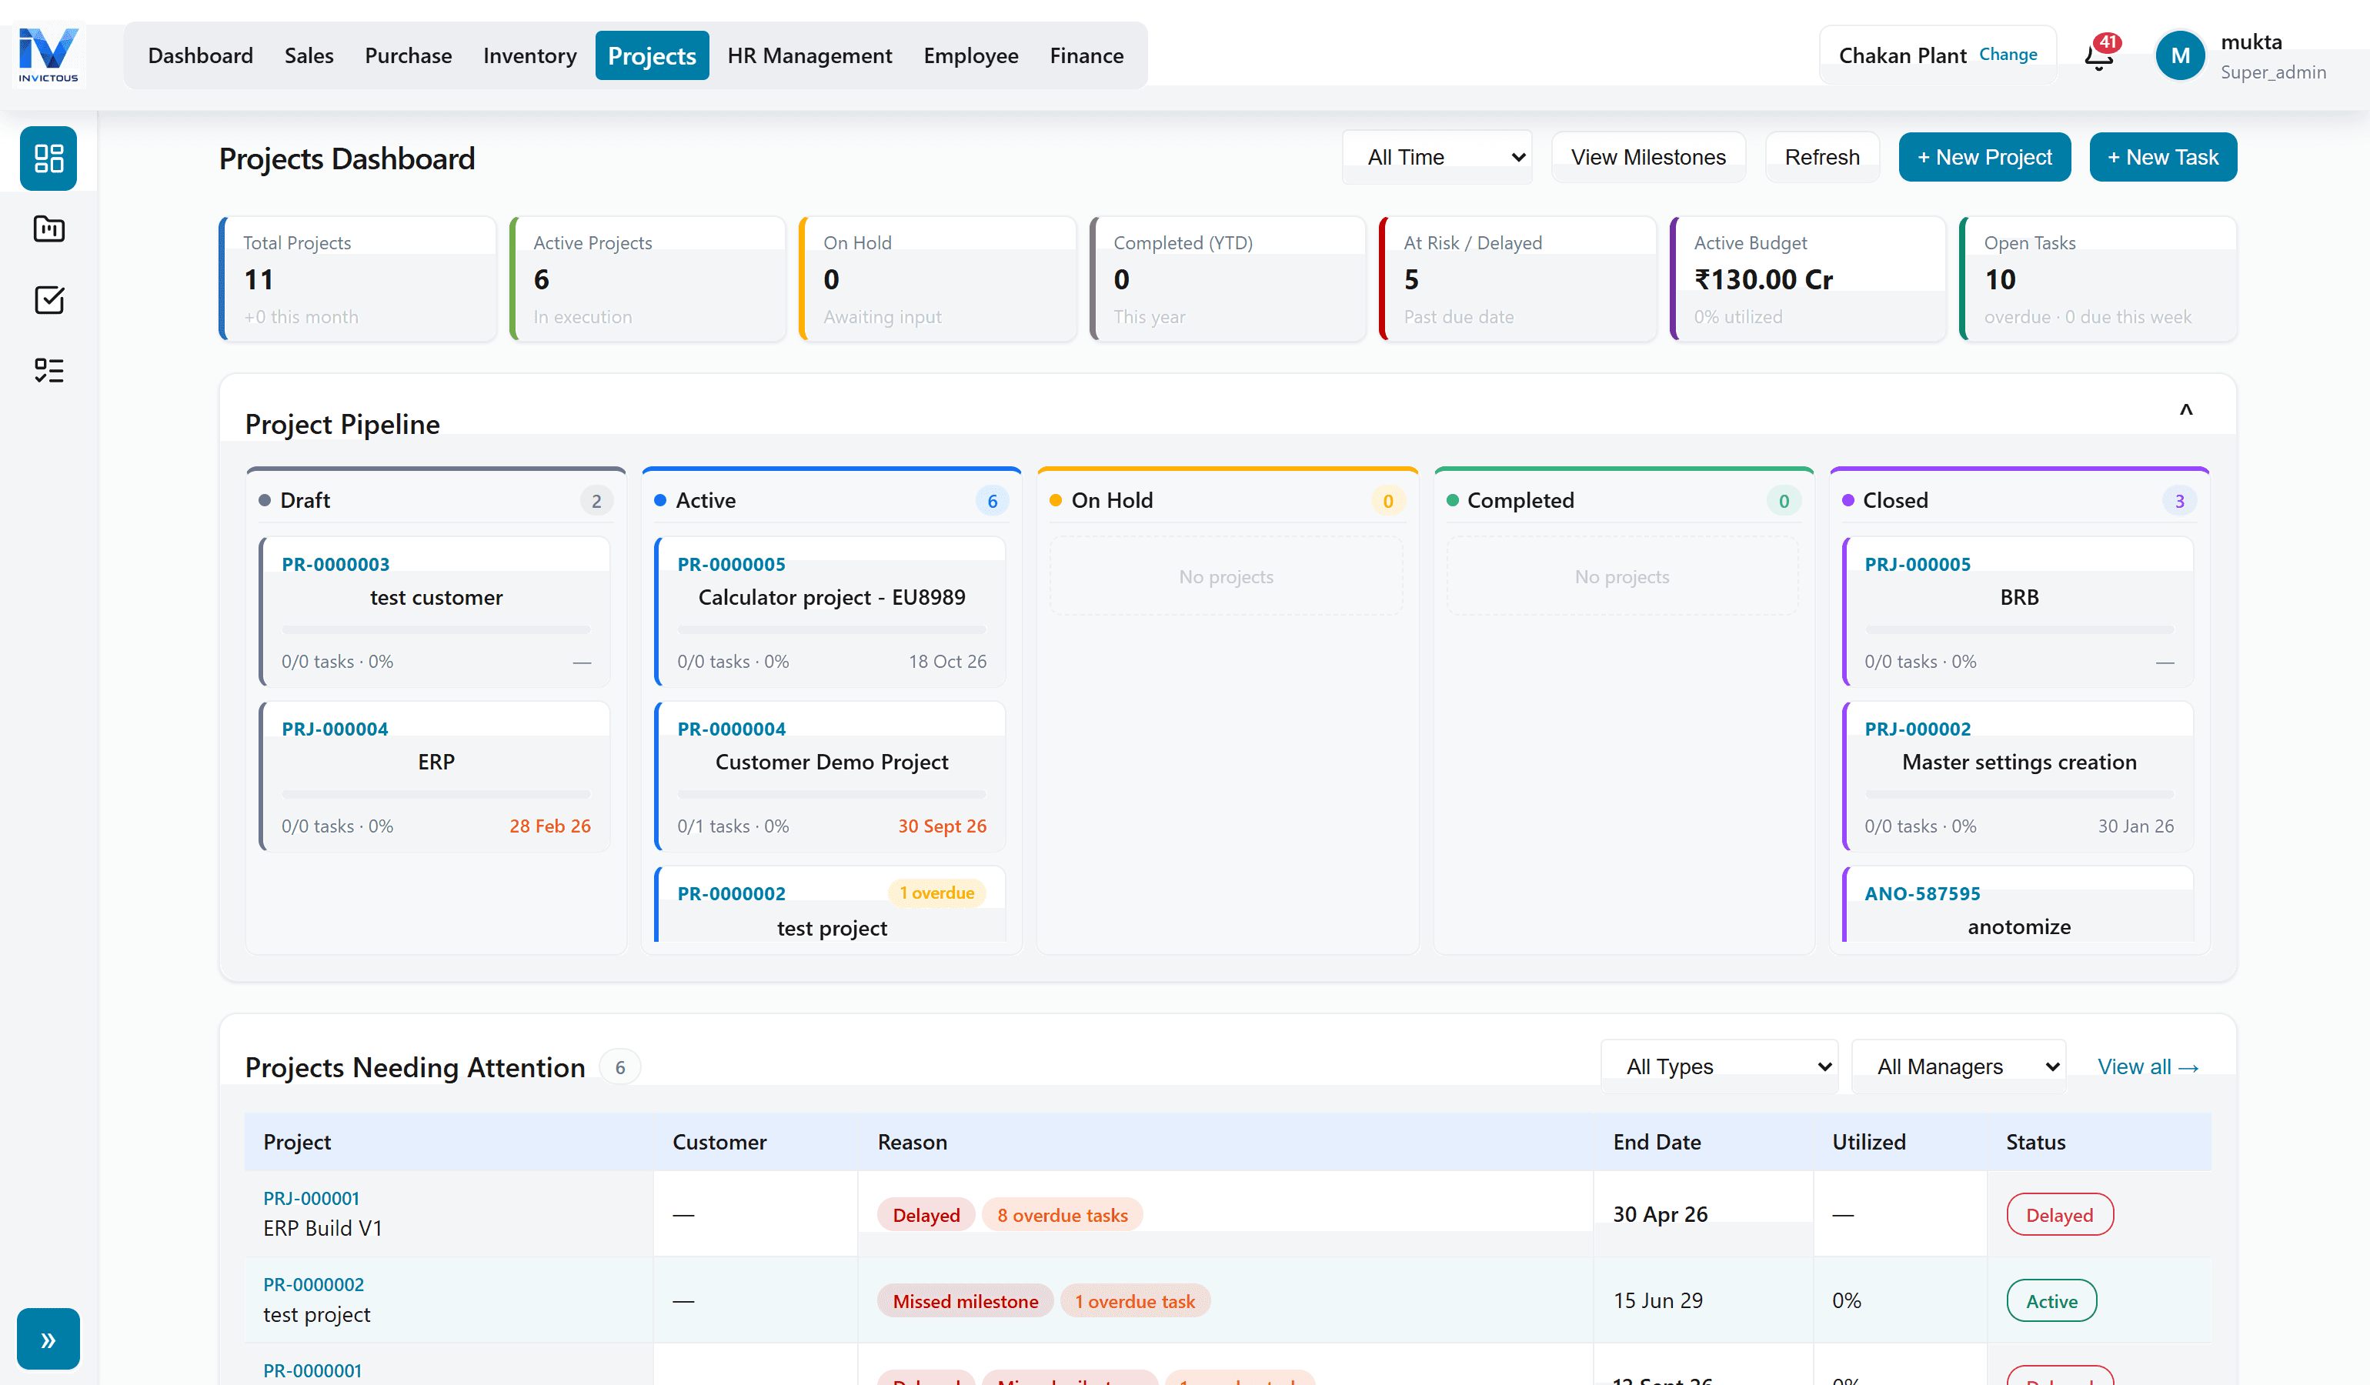Open the notifications bell
This screenshot has height=1385, width=2370.
pyautogui.click(x=2100, y=55)
